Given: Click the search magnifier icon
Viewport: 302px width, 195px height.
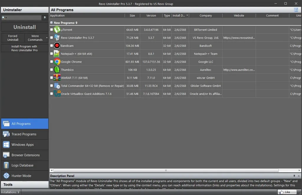Looking at the screenshot, I should tap(4, 17).
